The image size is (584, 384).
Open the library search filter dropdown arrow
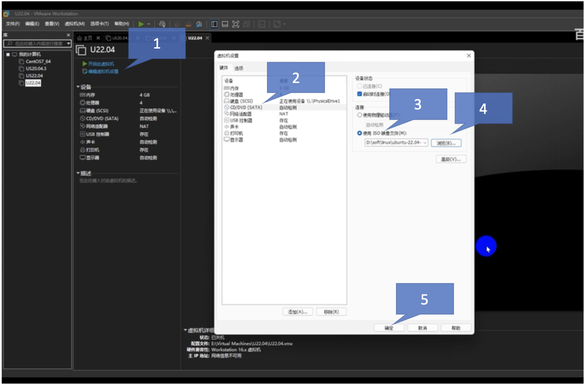(x=68, y=44)
